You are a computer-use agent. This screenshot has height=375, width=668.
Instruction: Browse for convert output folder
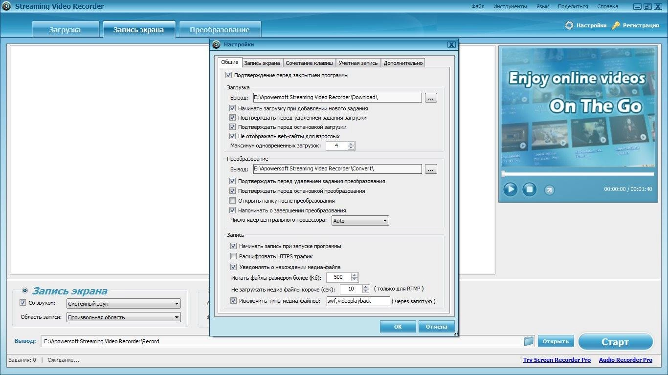(x=431, y=169)
